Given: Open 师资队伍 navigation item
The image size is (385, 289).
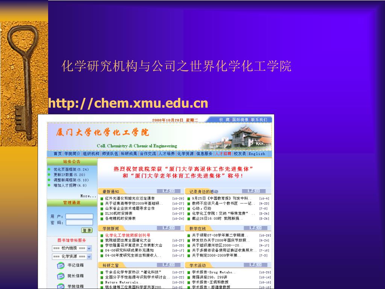Looking at the screenshot, I should coord(110,154).
